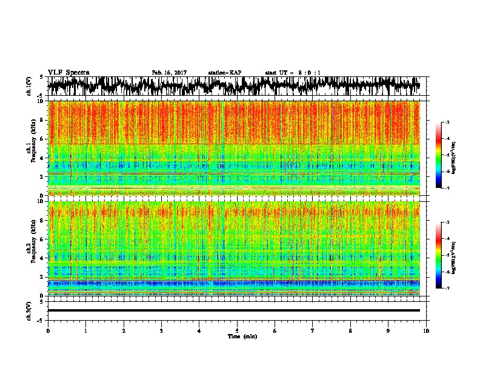Click the ch.1 spectrogram panel
480x371 pixels.
[234, 148]
